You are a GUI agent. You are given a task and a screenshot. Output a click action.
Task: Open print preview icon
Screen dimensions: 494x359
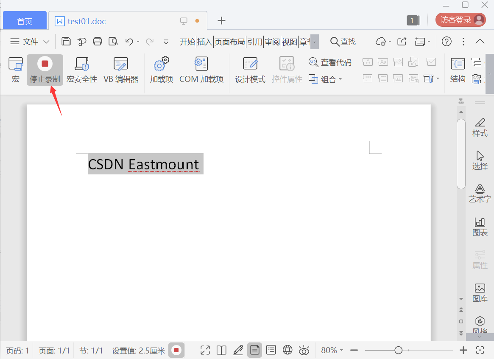click(x=113, y=41)
